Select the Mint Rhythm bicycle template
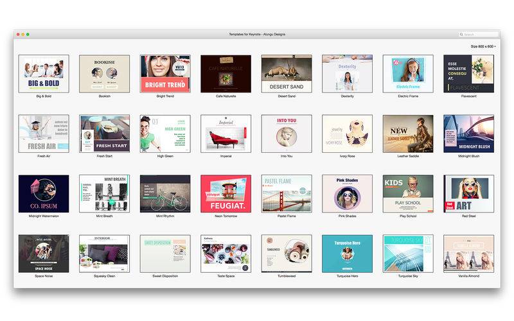 [165, 194]
